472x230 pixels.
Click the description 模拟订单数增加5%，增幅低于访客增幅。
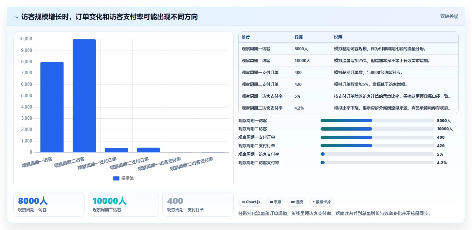coord(371,84)
